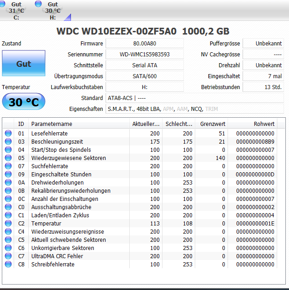Click the NV Cachegrösse value field
The height and width of the screenshot is (290, 289).
(263, 55)
